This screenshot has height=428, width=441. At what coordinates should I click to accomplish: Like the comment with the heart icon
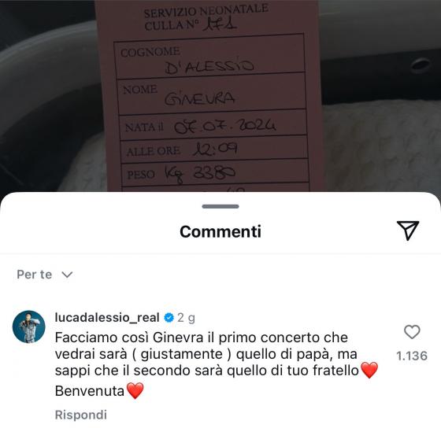(412, 332)
